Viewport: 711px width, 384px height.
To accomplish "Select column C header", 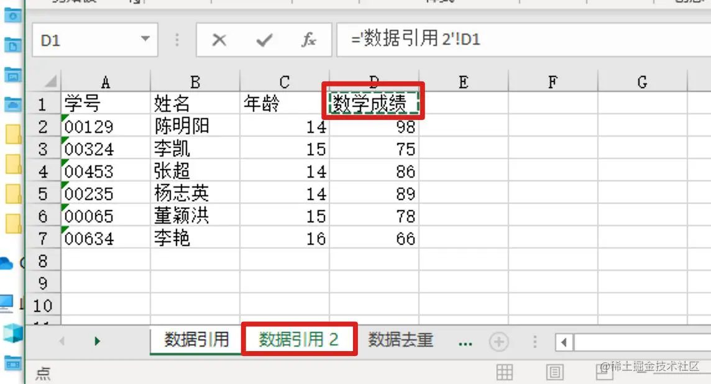I will 284,82.
